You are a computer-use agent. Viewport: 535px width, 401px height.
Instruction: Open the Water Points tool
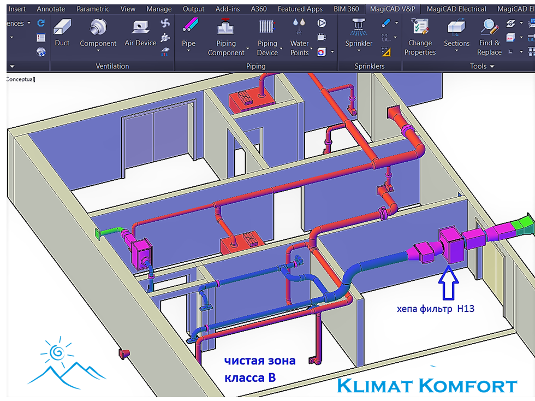click(299, 27)
